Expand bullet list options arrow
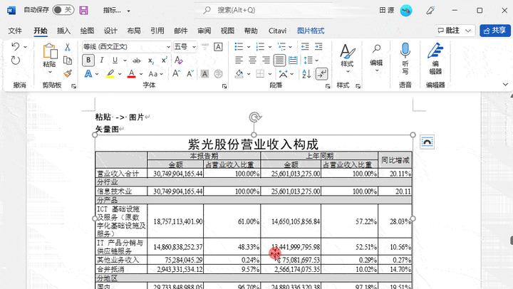The image size is (513, 289). click(249, 47)
